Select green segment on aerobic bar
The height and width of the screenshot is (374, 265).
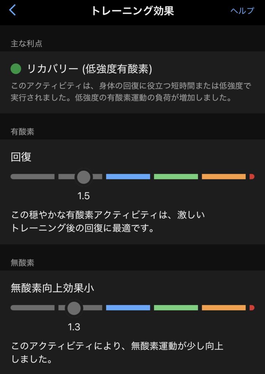(x=176, y=177)
